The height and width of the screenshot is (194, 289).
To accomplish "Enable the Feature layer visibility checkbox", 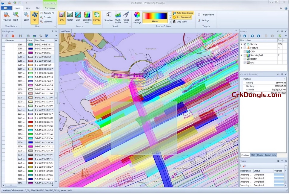I will pos(245,48).
